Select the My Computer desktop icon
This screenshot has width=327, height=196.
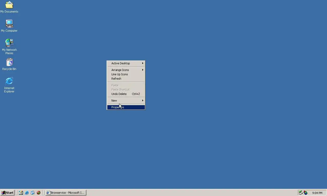[9, 26]
